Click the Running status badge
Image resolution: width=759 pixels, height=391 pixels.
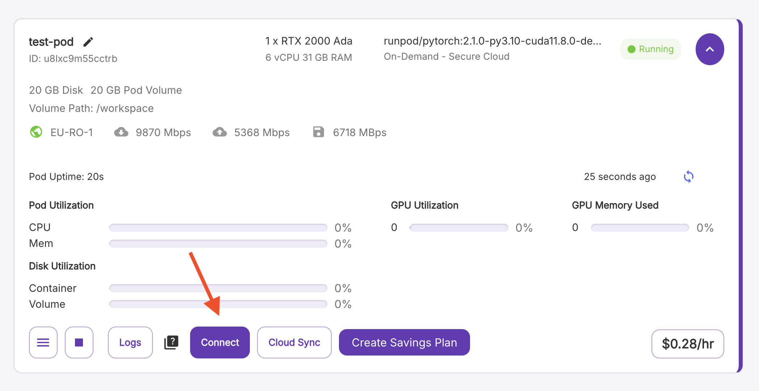click(x=651, y=49)
